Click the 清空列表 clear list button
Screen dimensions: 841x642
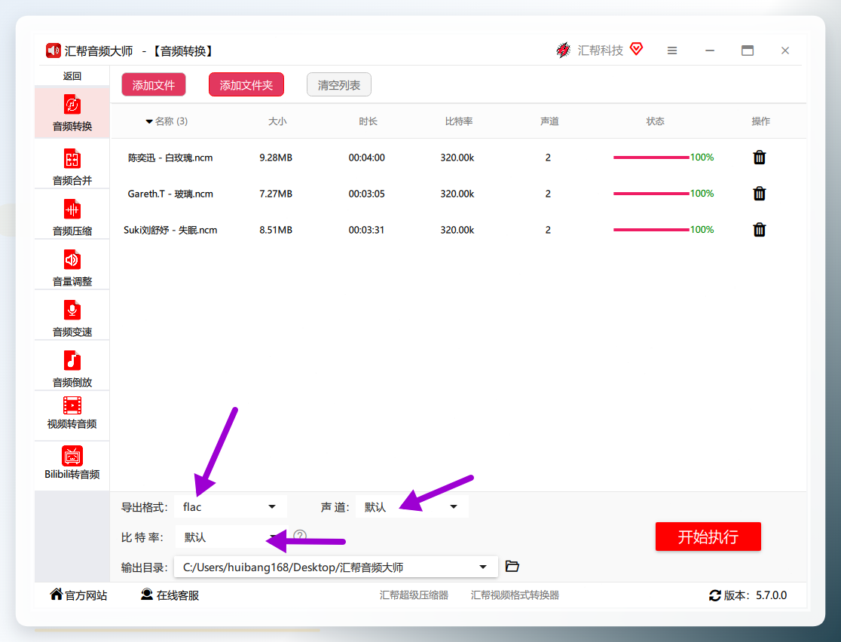[x=339, y=84]
